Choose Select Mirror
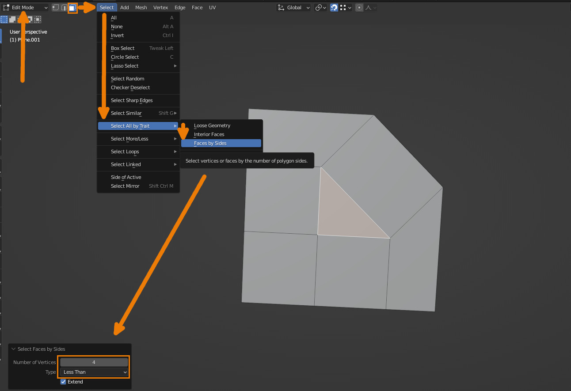Screen dimensions: 571x391 138,186
